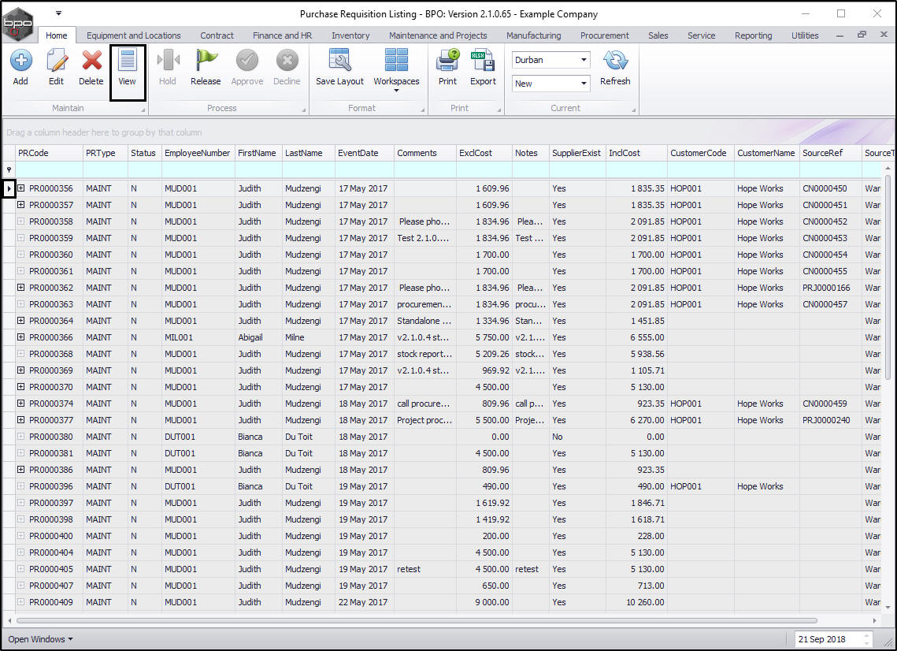Refresh the requisition list
Image resolution: width=897 pixels, height=651 pixels.
point(615,61)
